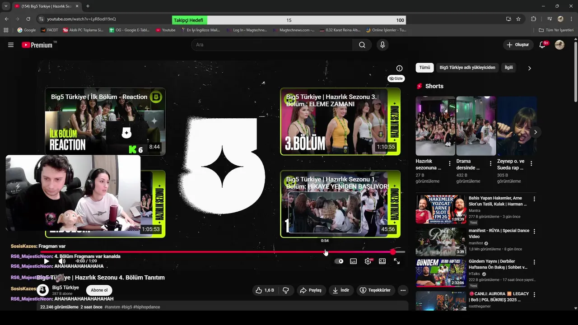Click the progress bar red scrubber handle

point(393,252)
